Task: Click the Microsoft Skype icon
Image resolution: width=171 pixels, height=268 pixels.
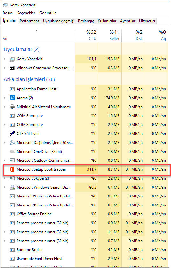Action: tap(12, 178)
